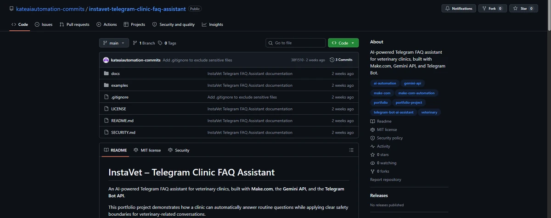The image size is (551, 218).
Task: Open the LICENSE file
Action: coord(118,109)
